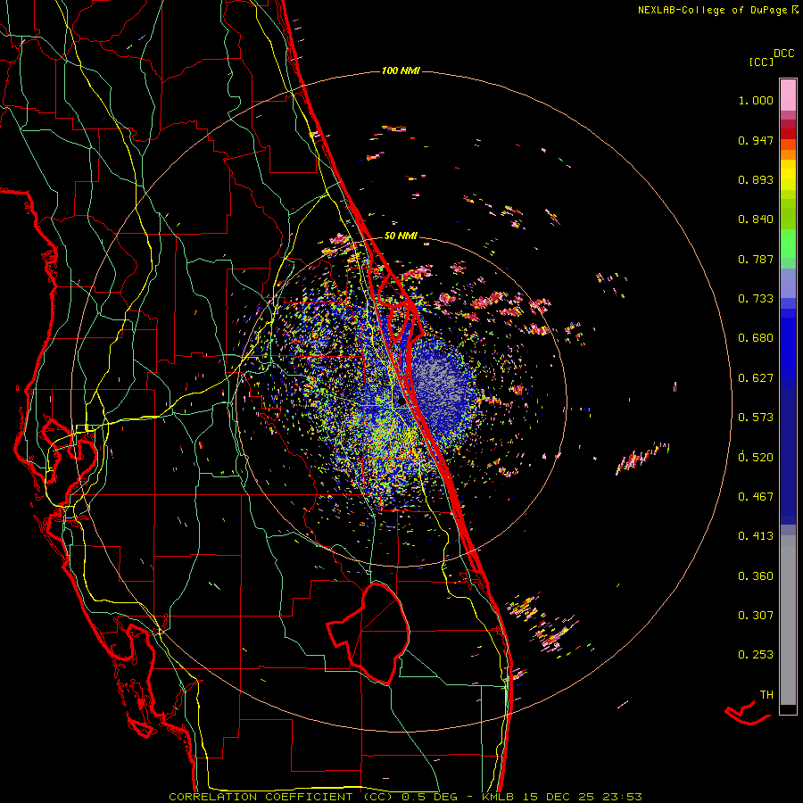
Task: Click the 0.787 scale value
Action: (756, 259)
